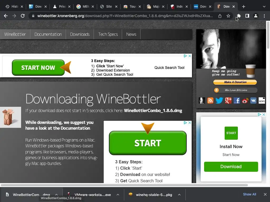Viewport: 270px width, 202px height.
Task: Open the News nav item
Action: 131,34
